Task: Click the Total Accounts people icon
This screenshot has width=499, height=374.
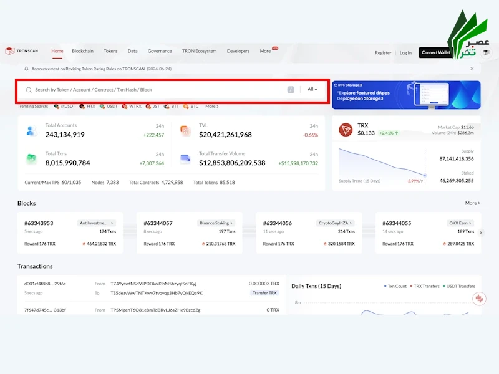Action: point(32,131)
